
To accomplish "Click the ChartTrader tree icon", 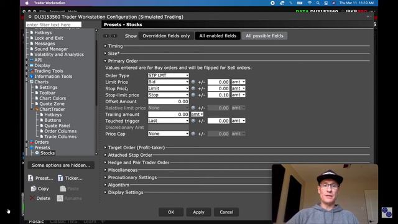I will pyautogui.click(x=37, y=110).
